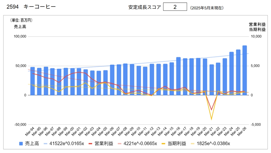The image size is (271, 153).
Task: Click the Mar-06 sales bar
Action: pos(112,80)
